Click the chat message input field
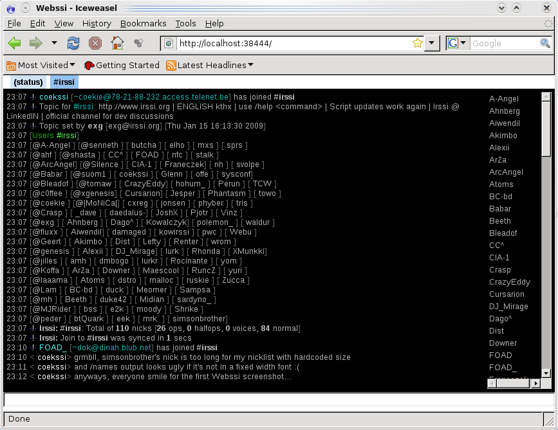The width and height of the screenshot is (558, 430). tap(278, 400)
